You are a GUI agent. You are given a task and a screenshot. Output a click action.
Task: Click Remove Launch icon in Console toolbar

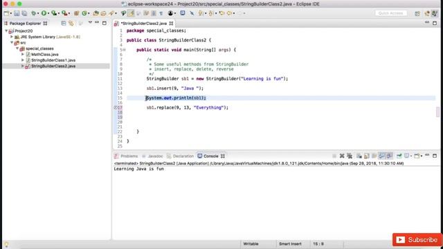coord(342,156)
